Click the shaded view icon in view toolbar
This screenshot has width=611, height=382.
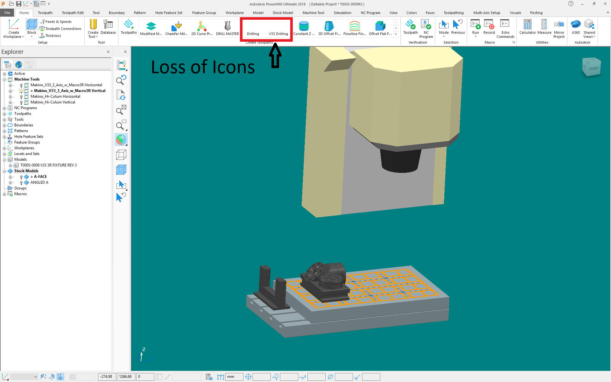(121, 170)
